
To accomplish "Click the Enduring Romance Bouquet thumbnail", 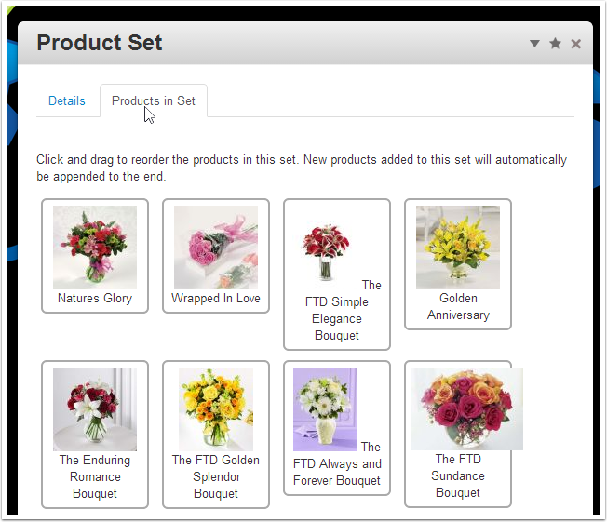I will point(95,408).
